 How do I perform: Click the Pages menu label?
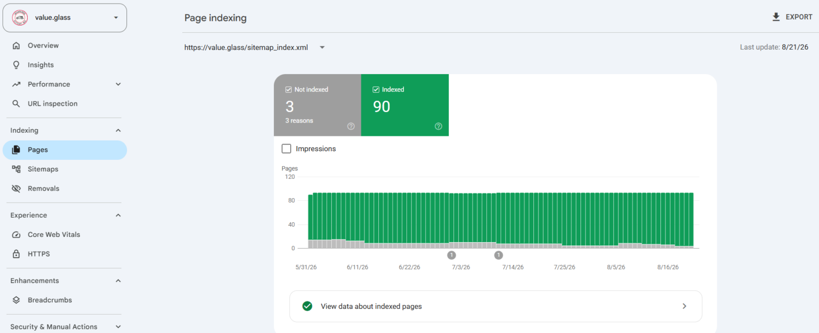click(x=38, y=150)
